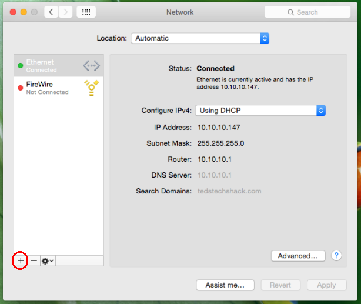361x304 pixels.
Task: Click the Apply button
Action: pyautogui.click(x=326, y=285)
